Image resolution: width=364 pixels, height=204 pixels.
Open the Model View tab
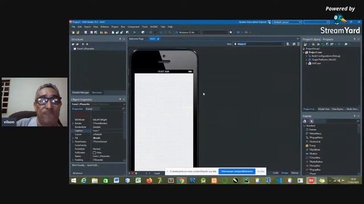[x=324, y=109]
